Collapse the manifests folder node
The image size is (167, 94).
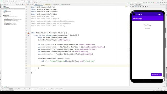(3, 8)
